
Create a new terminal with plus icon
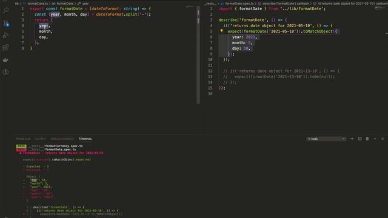point(352,139)
